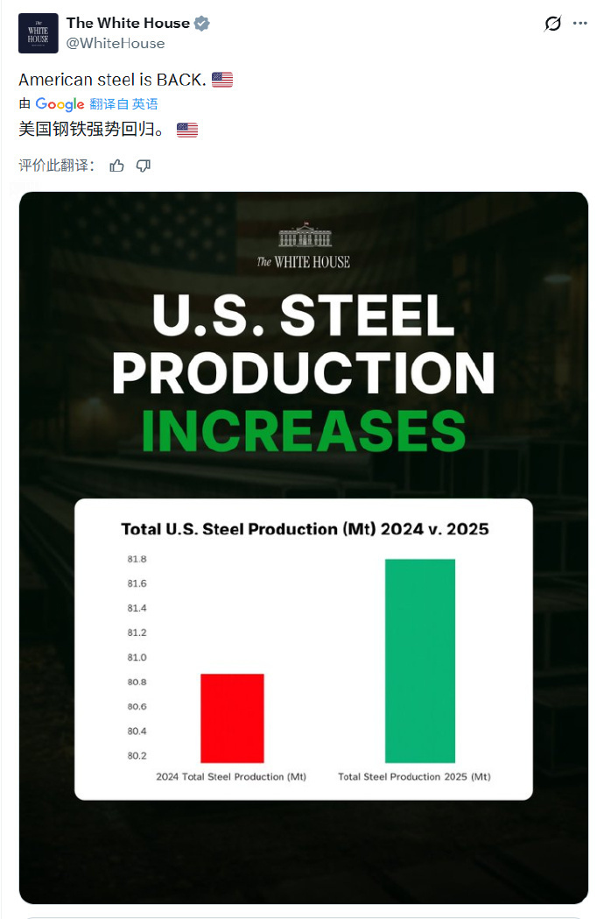Click the gray verified badge
The image size is (604, 919).
click(202, 24)
